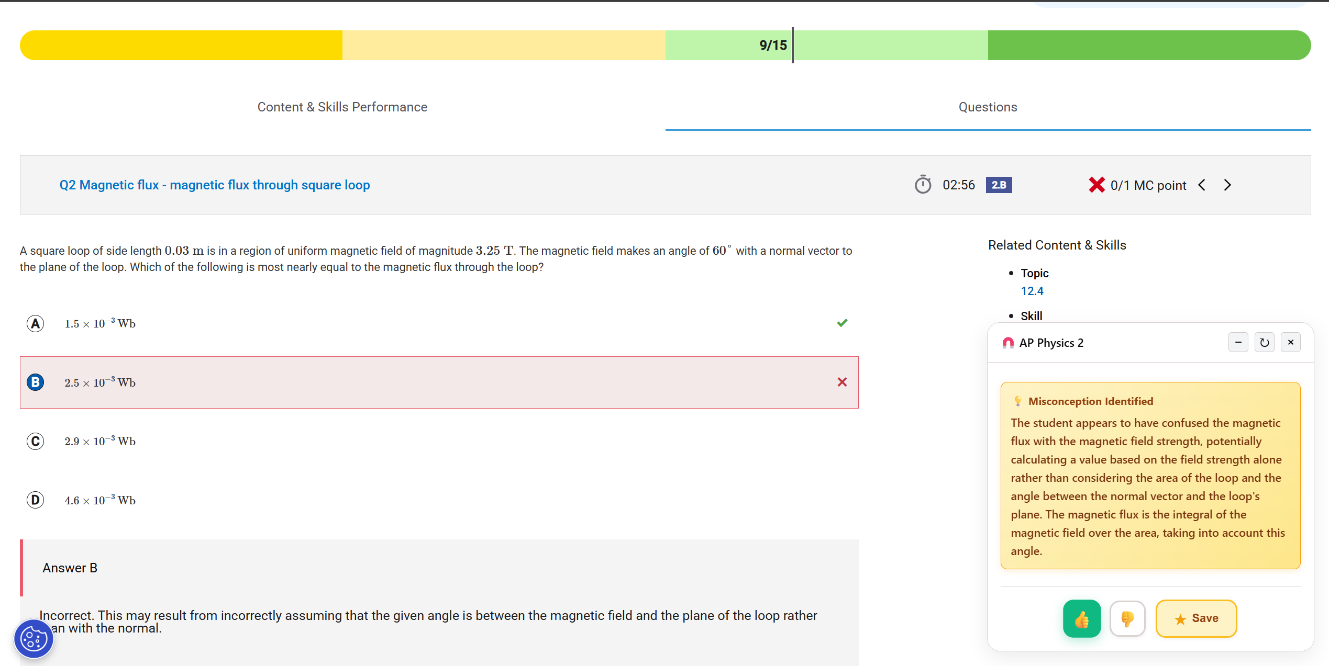Open the cookie preferences icon
The width and height of the screenshot is (1329, 666).
click(x=34, y=639)
